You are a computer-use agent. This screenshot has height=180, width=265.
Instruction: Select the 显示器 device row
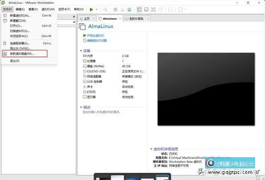point(113,97)
